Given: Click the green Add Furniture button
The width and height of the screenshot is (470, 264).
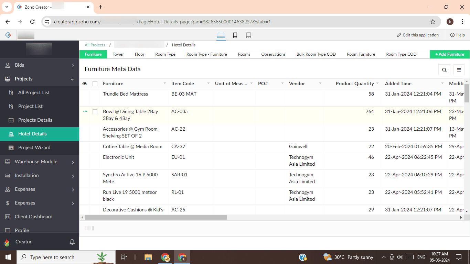Looking at the screenshot, I should click(x=449, y=54).
